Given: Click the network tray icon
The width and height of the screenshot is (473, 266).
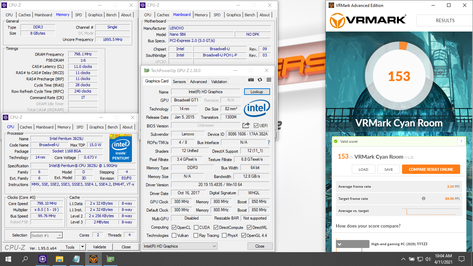Looking at the screenshot, I should pos(420,259).
